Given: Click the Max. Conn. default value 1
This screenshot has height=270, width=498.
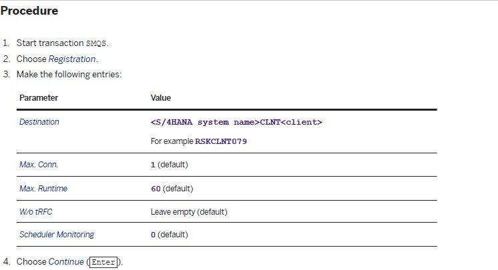Looking at the screenshot, I should 153,165.
